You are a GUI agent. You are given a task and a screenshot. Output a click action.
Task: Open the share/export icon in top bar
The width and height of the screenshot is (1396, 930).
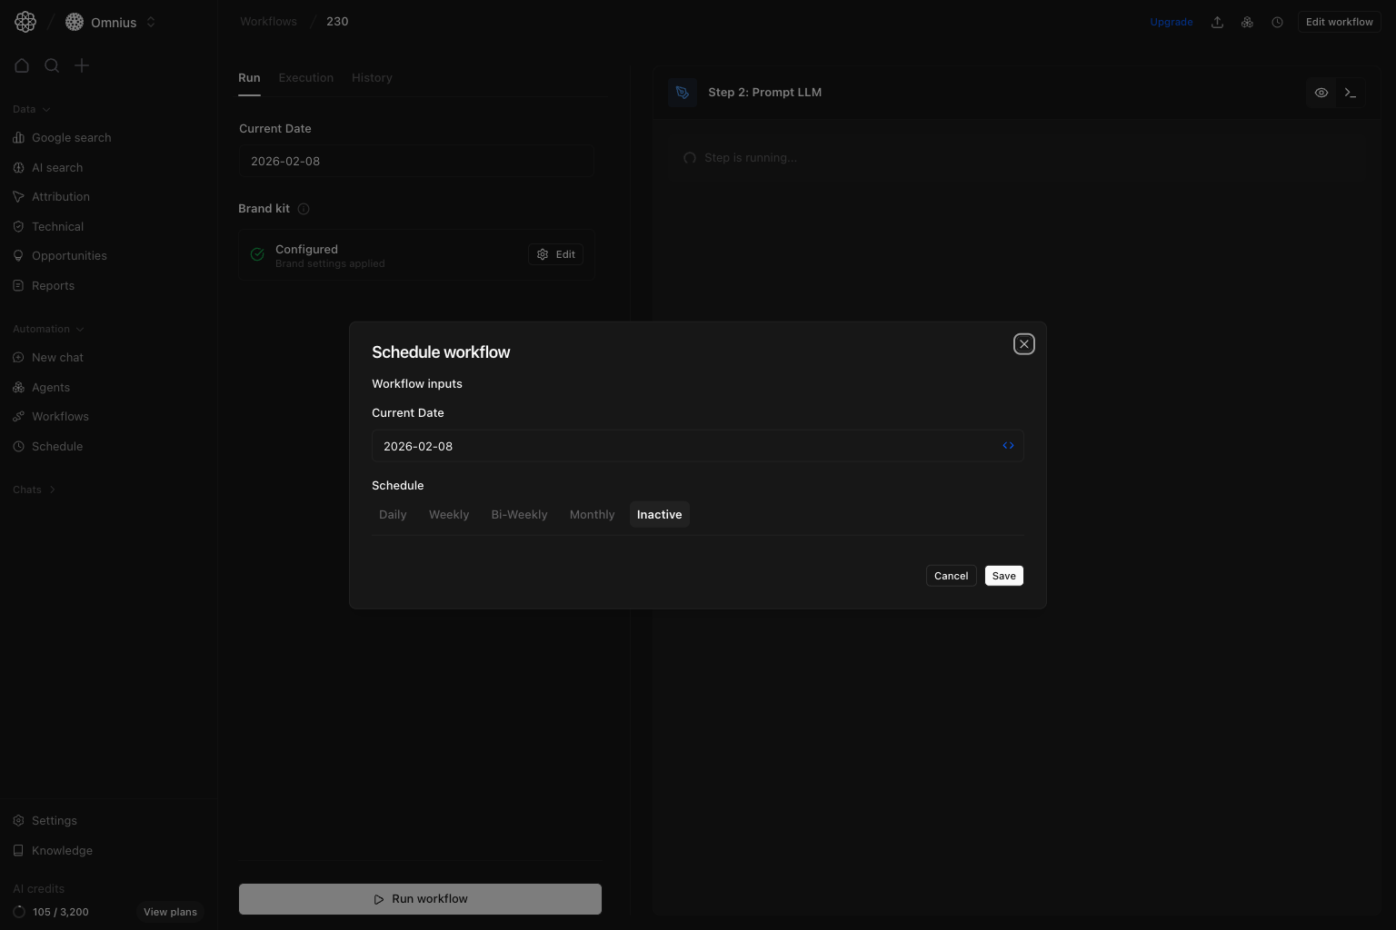pos(1217,21)
